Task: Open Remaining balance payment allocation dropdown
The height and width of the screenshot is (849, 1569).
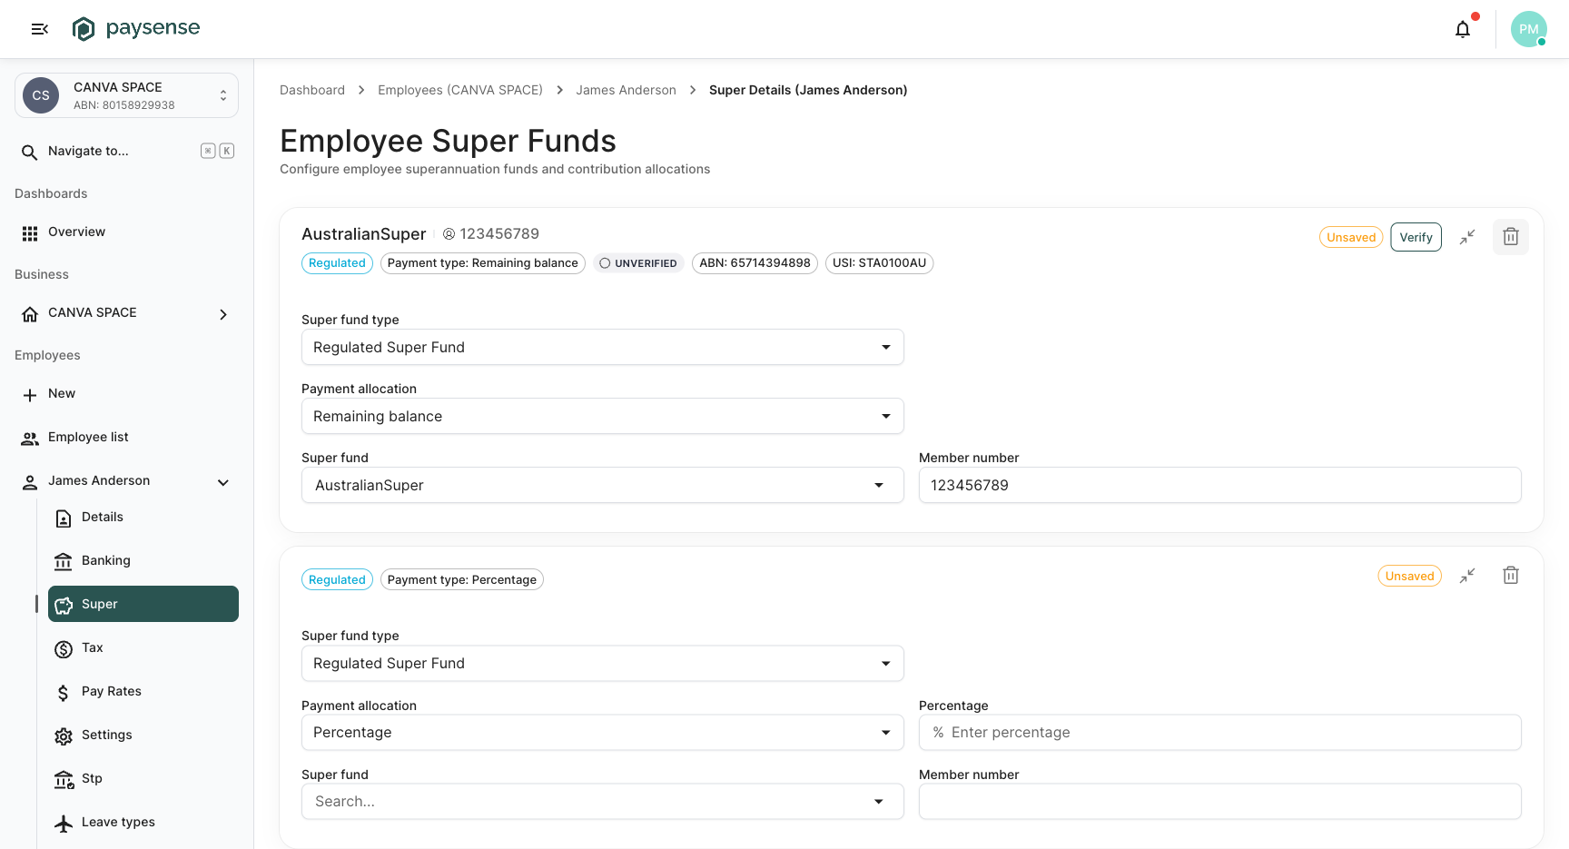Action: tap(603, 416)
